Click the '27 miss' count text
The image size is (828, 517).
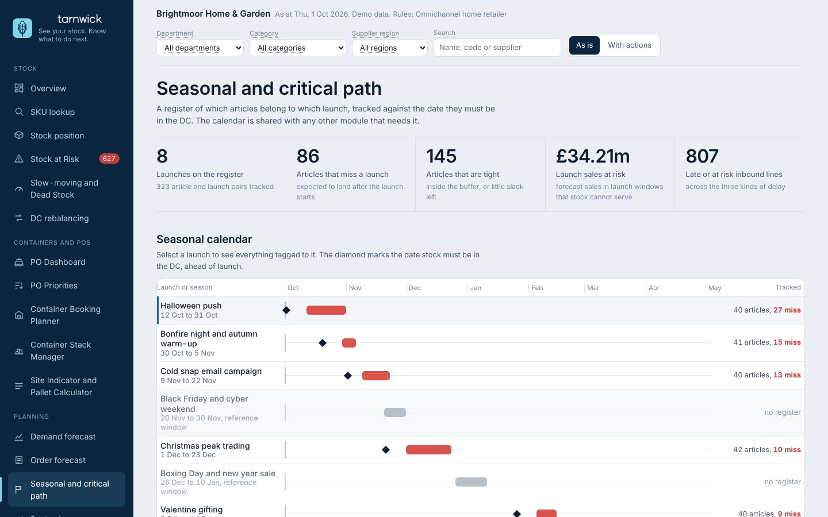click(787, 310)
